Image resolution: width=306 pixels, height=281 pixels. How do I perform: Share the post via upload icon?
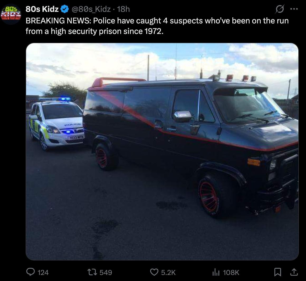[294, 272]
